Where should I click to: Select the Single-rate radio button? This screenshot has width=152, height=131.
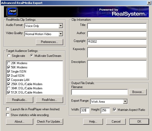pyautogui.click(x=9, y=56)
